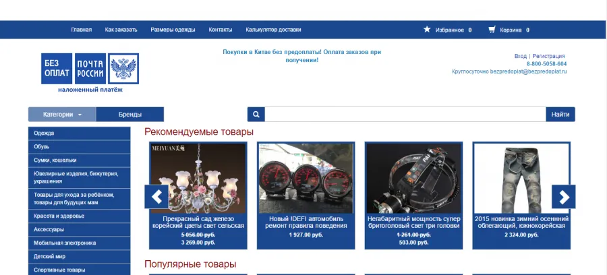This screenshot has width=607, height=275.
Task: Open the headlamp product image
Action: [x=413, y=179]
